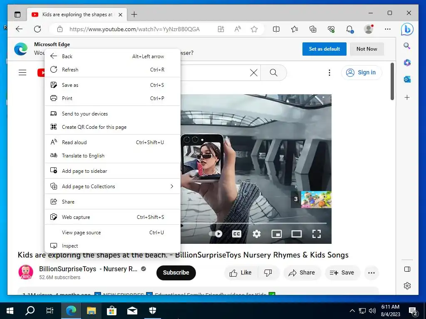
Task: Open more actions ellipsis below video
Action: (x=372, y=272)
